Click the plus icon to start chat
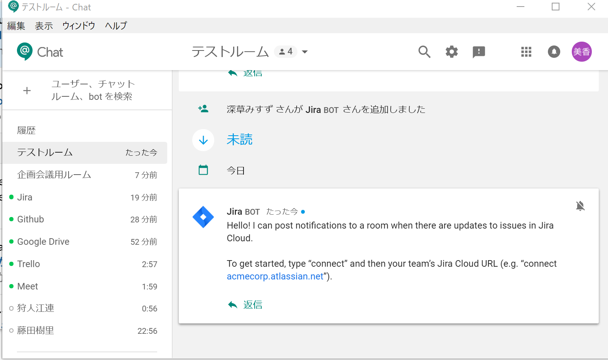608x360 pixels. pos(27,91)
